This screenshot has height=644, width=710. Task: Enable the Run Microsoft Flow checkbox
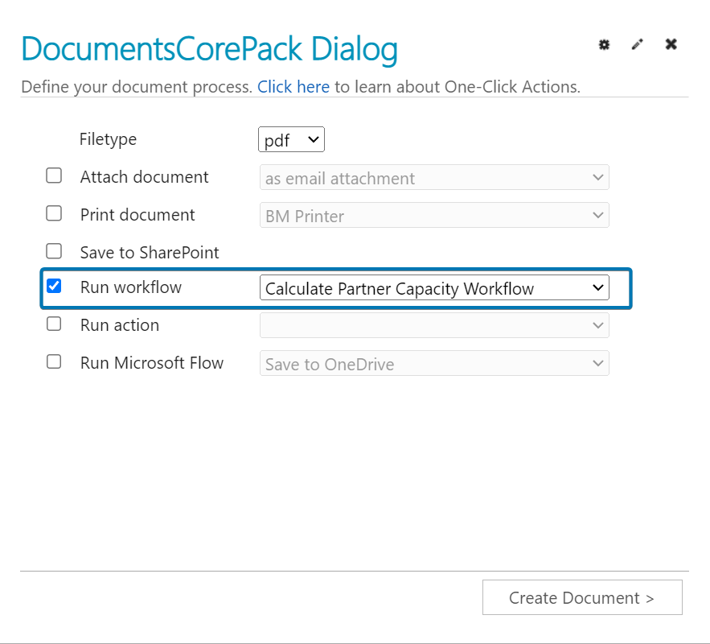[54, 361]
